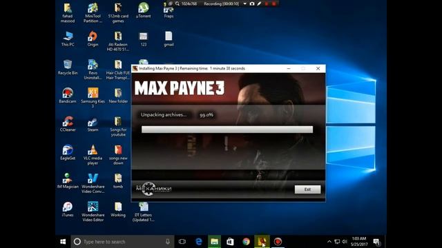Select the Bandicam taskbar button
Screen dimensions: 442x248
point(278,242)
